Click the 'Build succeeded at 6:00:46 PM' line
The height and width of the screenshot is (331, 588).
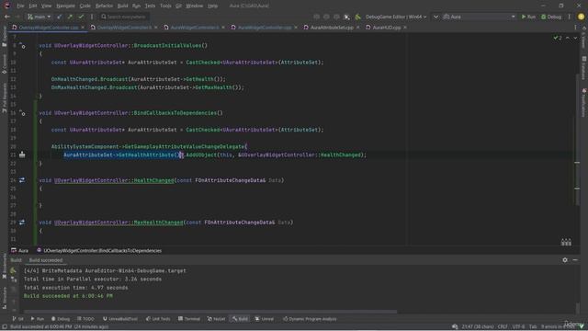(68, 296)
